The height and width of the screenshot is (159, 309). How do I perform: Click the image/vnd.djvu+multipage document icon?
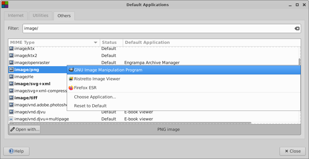coord(11,119)
